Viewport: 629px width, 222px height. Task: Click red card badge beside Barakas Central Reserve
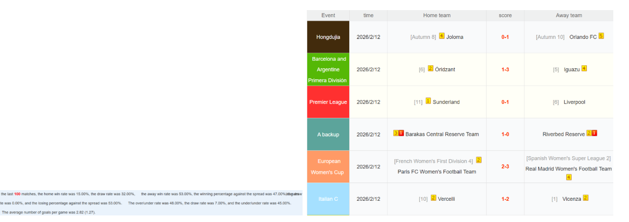click(401, 134)
